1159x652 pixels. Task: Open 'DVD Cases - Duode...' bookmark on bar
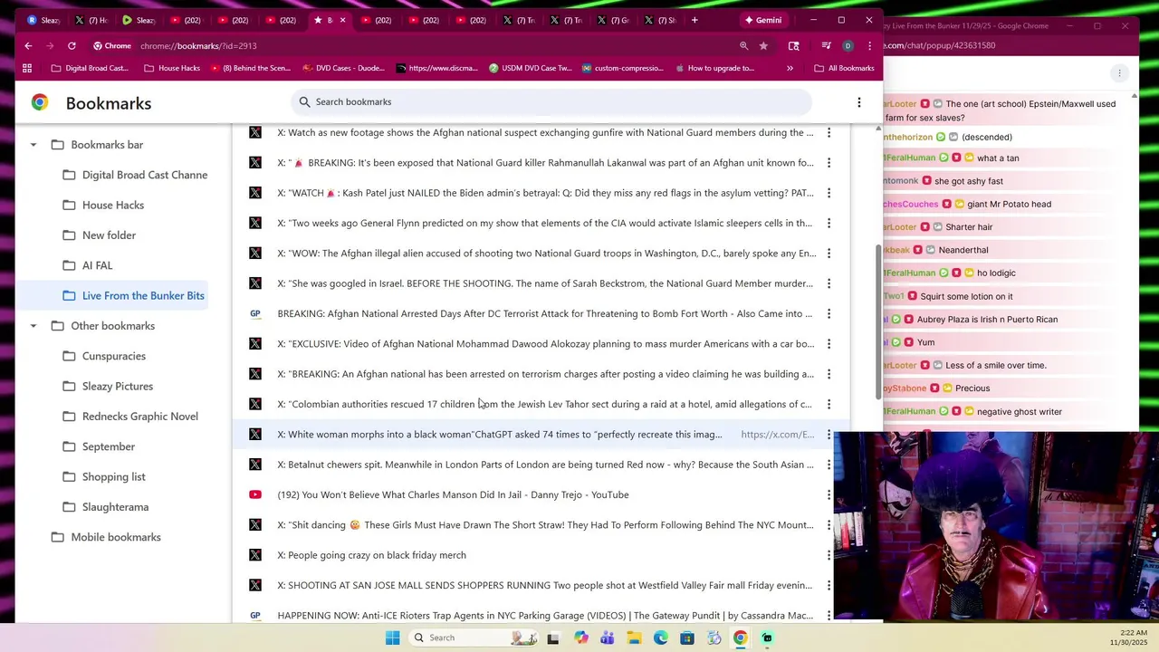coord(344,68)
